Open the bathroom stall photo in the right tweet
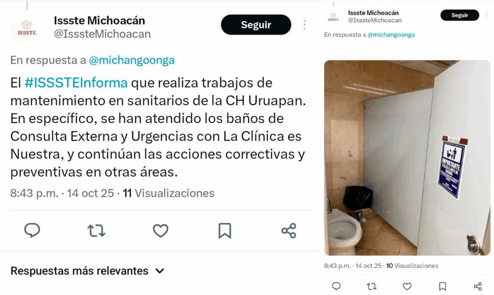494x295 pixels. click(x=407, y=158)
